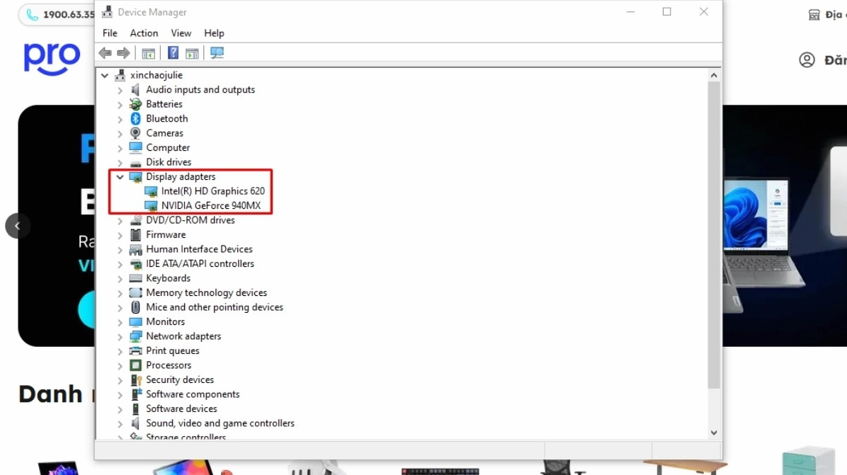Click the Network adapters icon

tap(135, 336)
